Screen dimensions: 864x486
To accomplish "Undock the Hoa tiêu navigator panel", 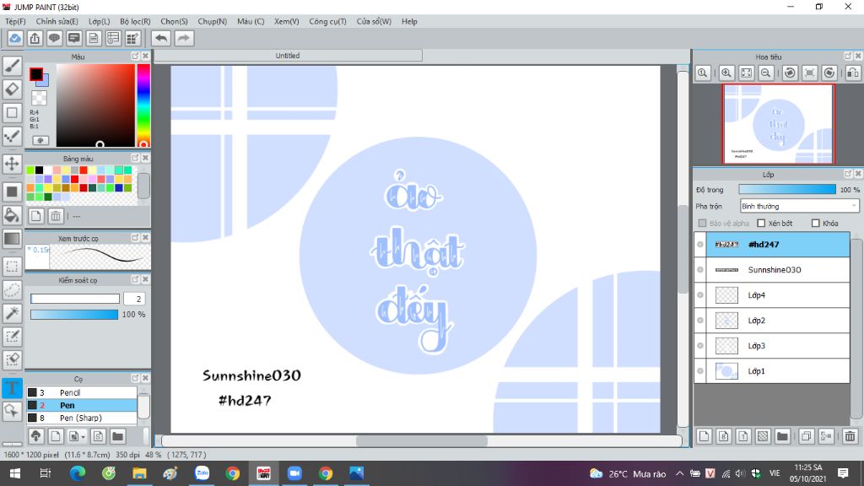I will (x=847, y=57).
